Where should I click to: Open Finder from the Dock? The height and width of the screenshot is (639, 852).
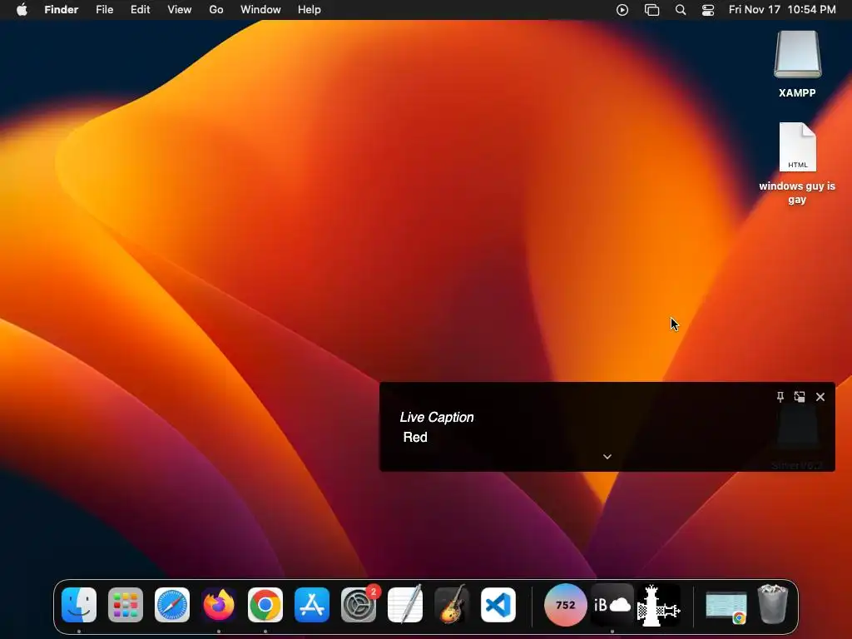coord(79,605)
